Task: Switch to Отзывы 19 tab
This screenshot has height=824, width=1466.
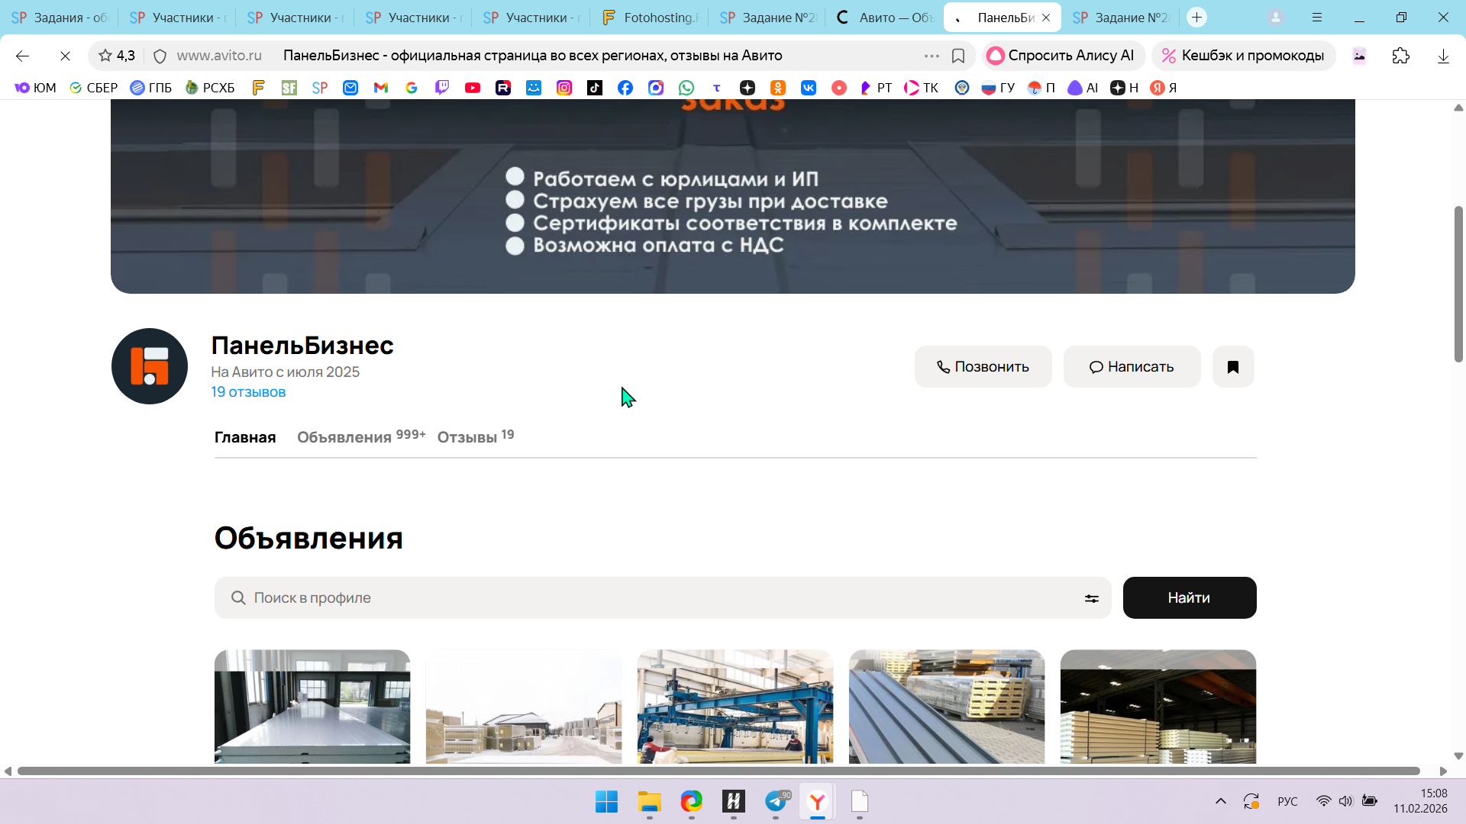Action: pos(475,437)
